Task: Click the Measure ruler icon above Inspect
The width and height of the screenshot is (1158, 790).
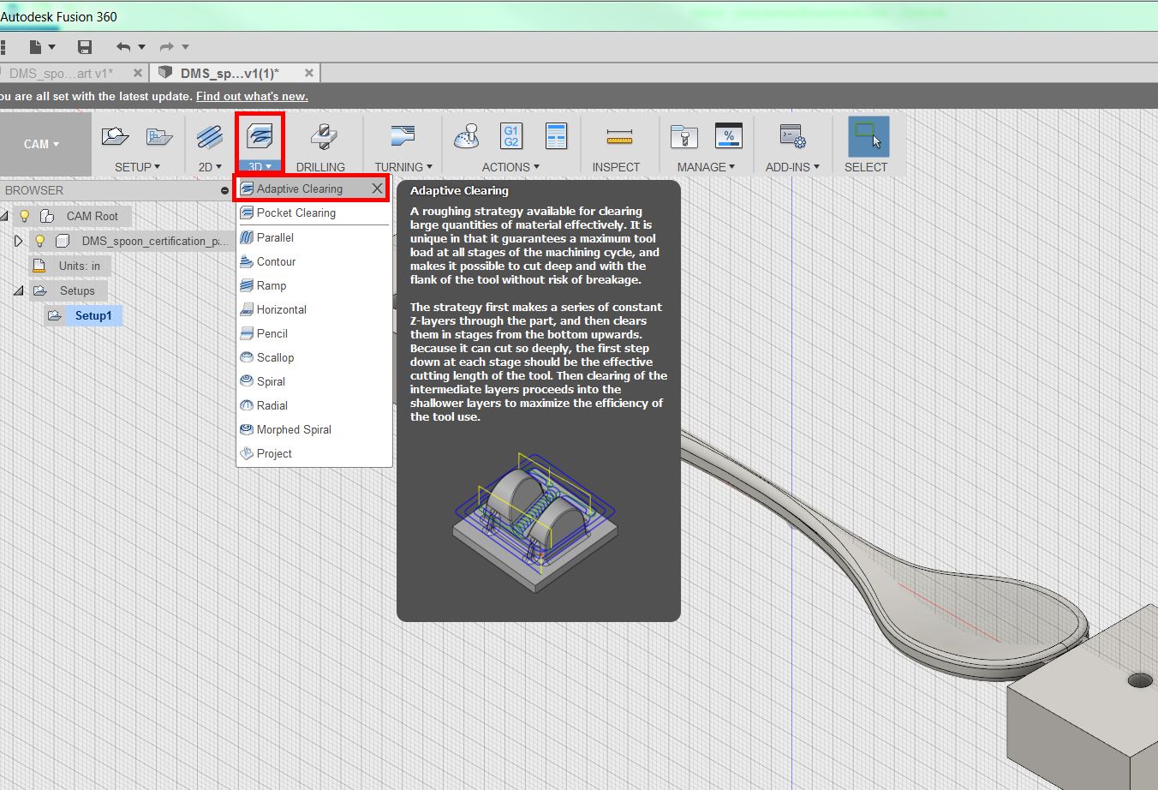Action: point(618,137)
